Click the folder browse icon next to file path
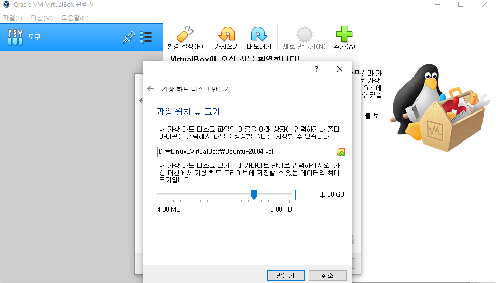Image resolution: width=496 pixels, height=283 pixels. (341, 152)
